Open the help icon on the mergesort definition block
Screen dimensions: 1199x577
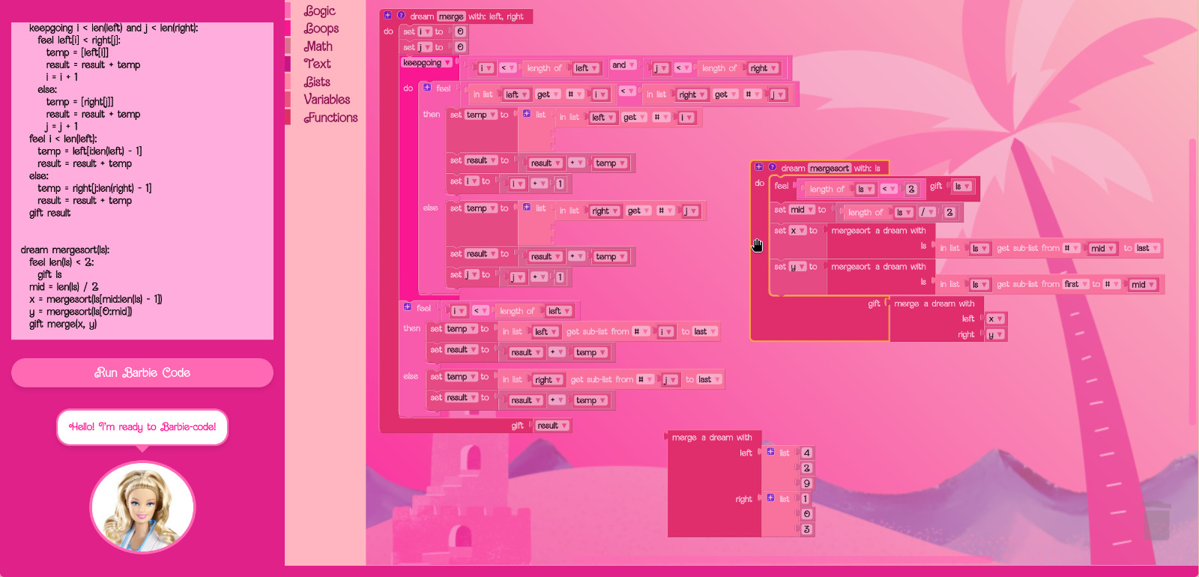(772, 167)
